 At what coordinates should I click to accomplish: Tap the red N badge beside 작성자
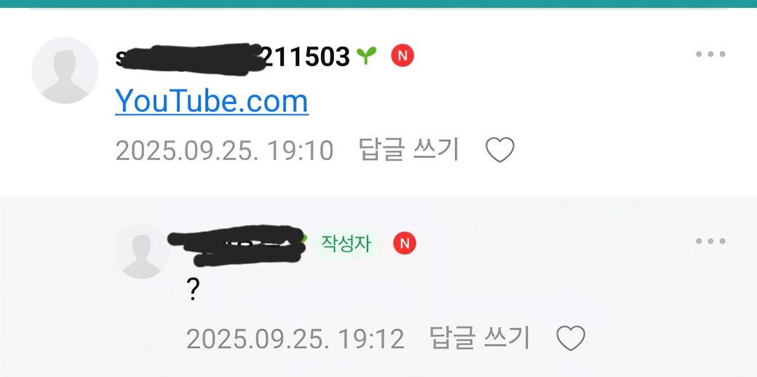405,243
